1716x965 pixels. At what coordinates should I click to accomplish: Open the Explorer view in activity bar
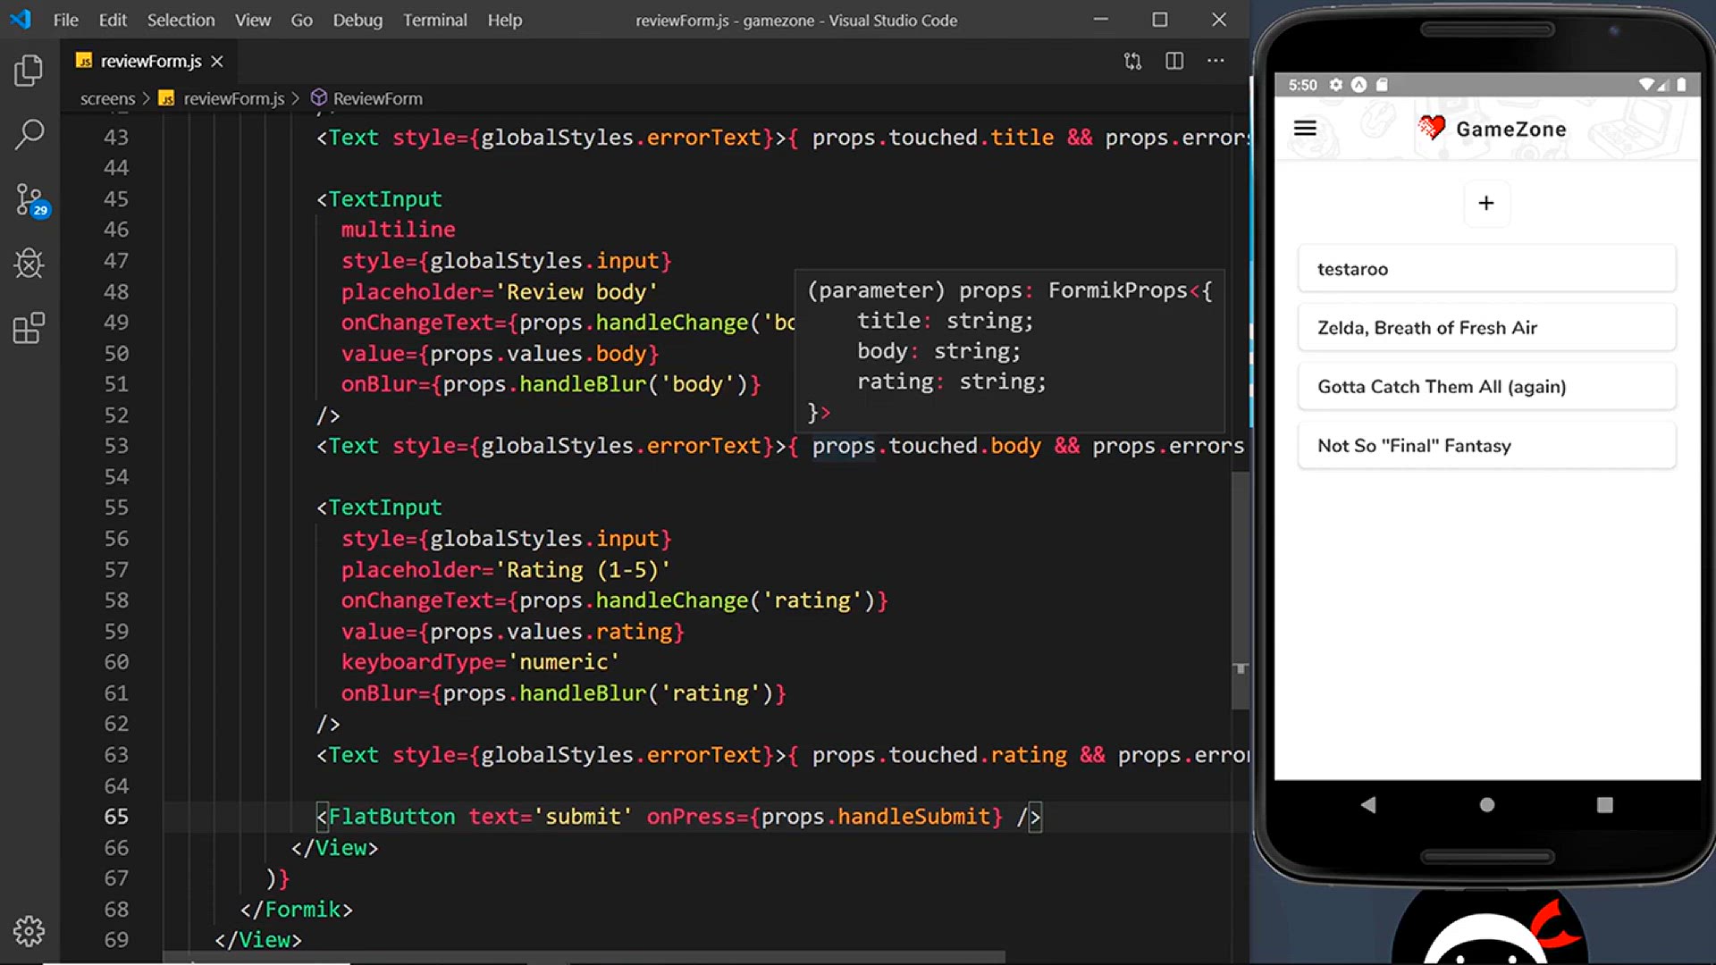pyautogui.click(x=29, y=71)
